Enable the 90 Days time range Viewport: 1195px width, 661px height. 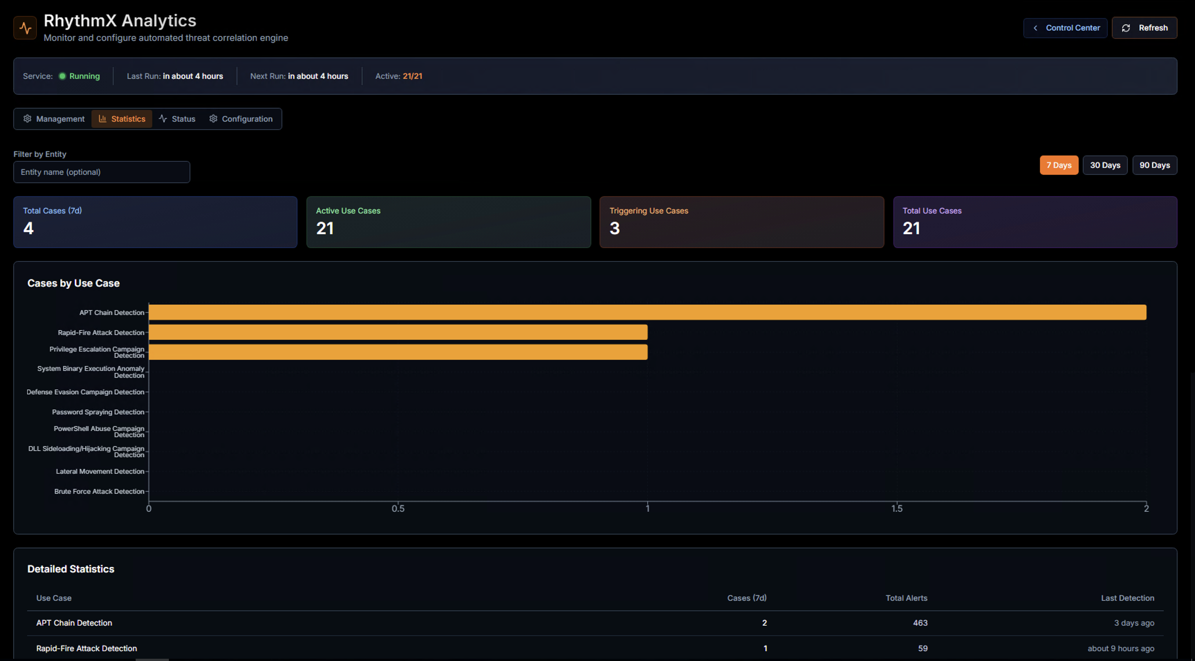pyautogui.click(x=1155, y=165)
